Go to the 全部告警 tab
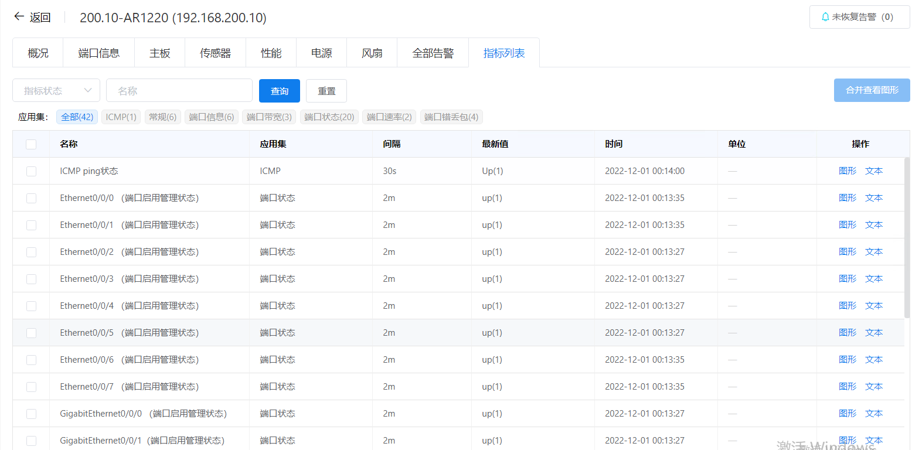The height and width of the screenshot is (450, 912). tap(433, 53)
